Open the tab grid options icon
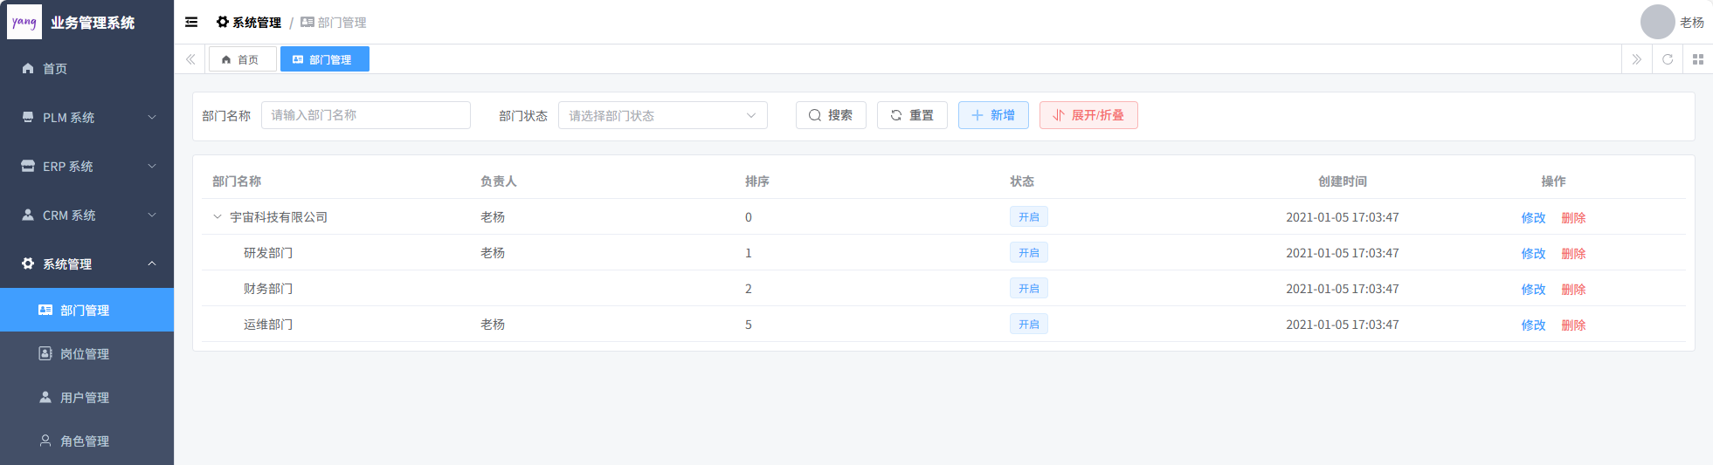Screen dimensions: 1713x465 tap(1698, 59)
